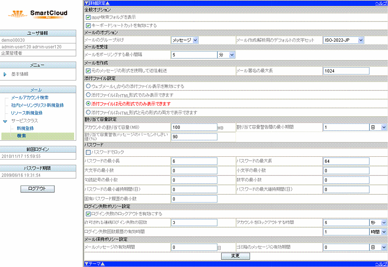Toggle ログイン失敗のロックアウトを有効にする checkbox
Image resolution: width=388 pixels, height=267 pixels.
pos(88,214)
